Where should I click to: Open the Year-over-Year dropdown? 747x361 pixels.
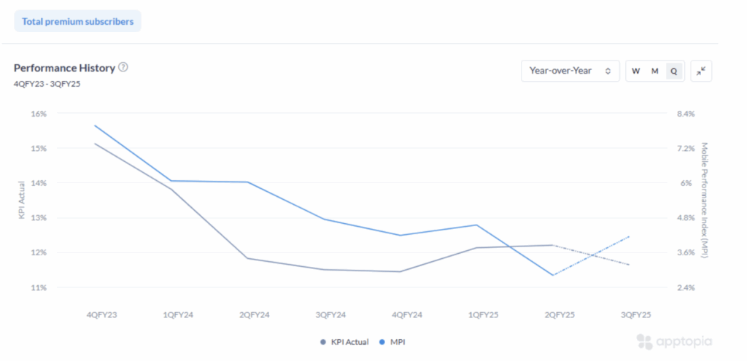click(x=570, y=71)
